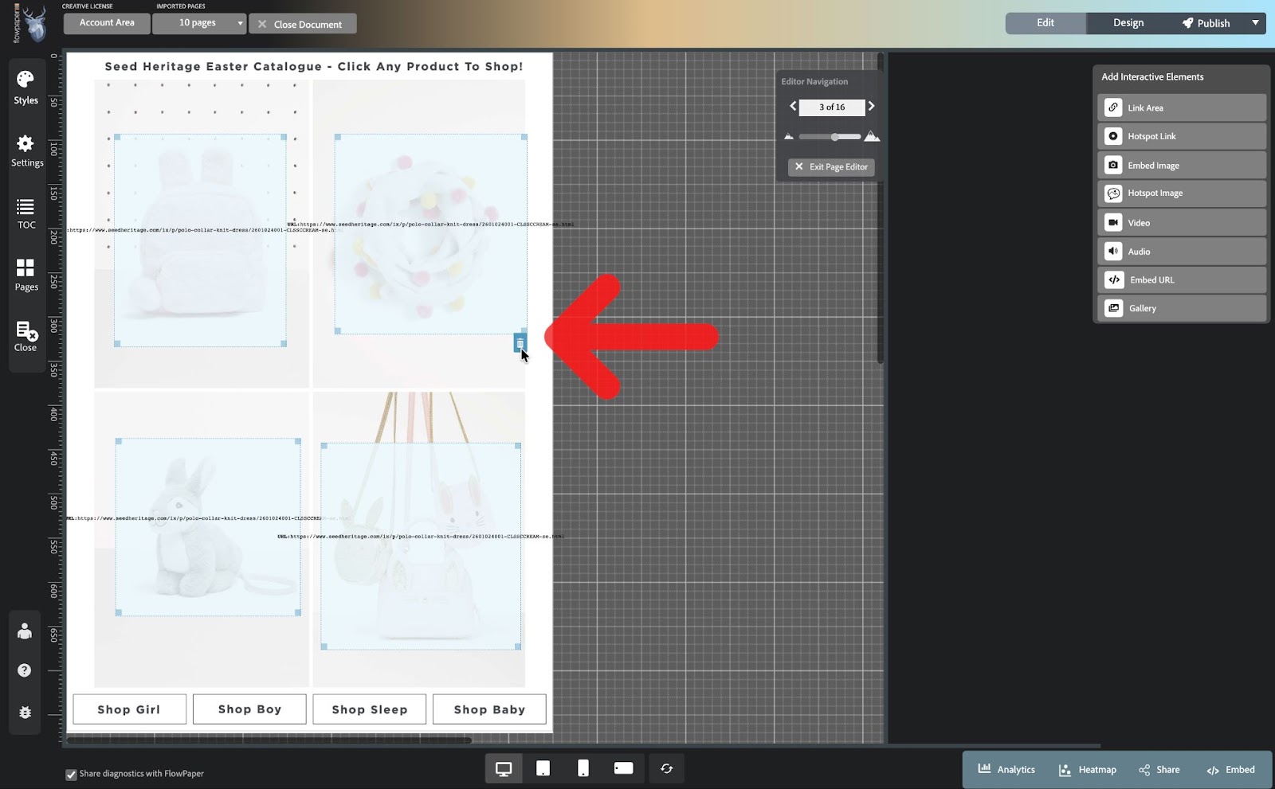Select the desktop preview mode
Image resolution: width=1275 pixels, height=789 pixels.
click(x=503, y=768)
